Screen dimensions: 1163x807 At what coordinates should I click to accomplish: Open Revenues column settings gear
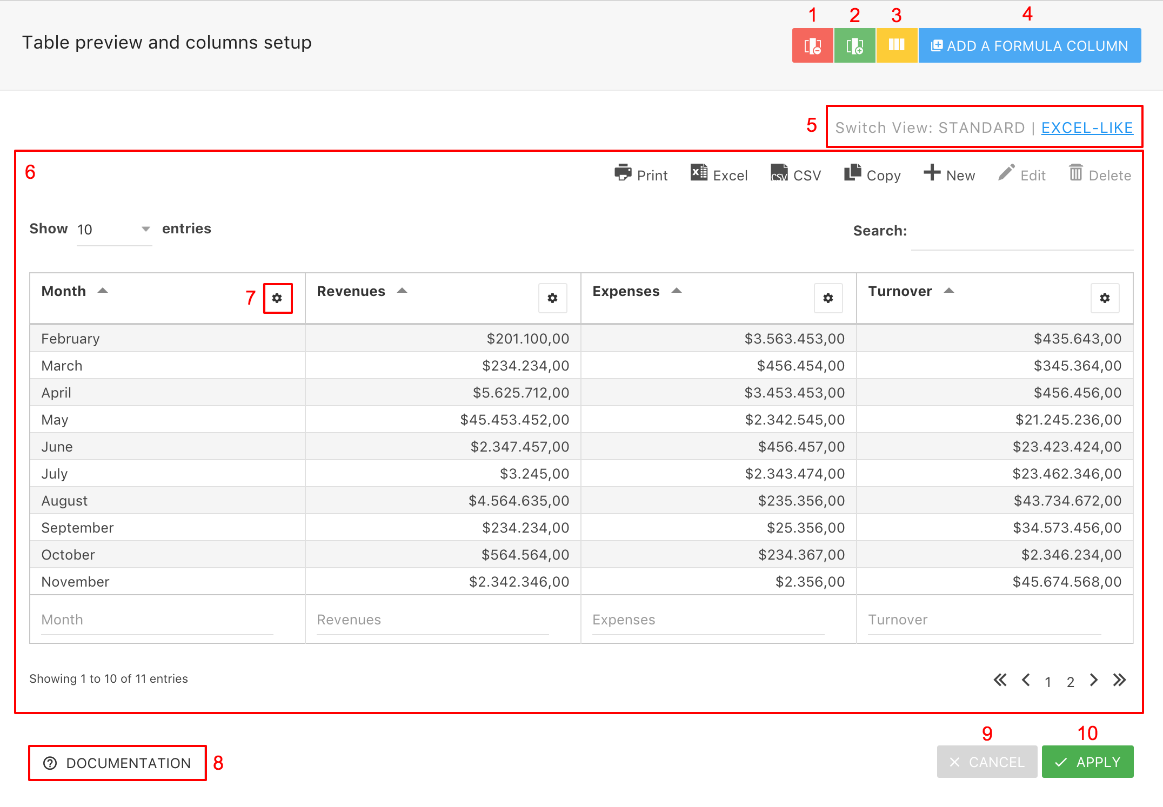coord(552,298)
